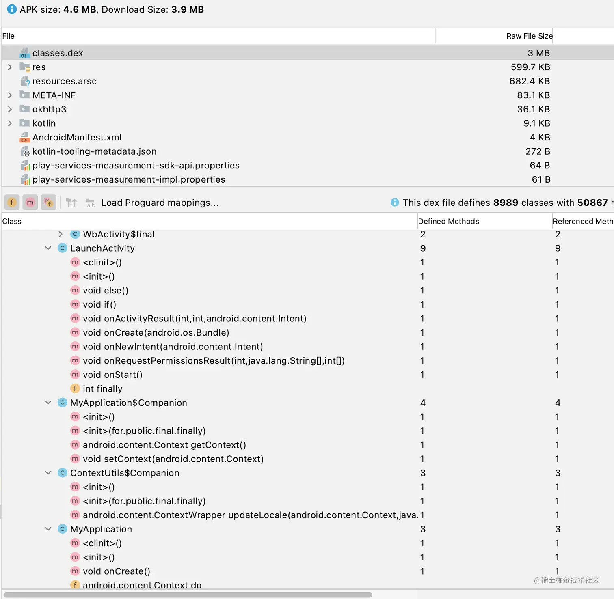This screenshot has width=614, height=599.
Task: Select void if() method row
Action: tap(307, 304)
